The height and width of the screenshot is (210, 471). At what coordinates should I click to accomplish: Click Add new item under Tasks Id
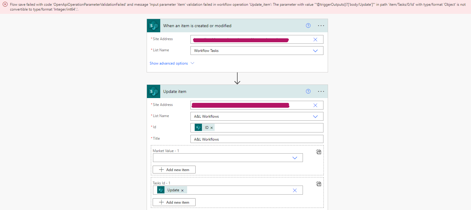point(174,202)
